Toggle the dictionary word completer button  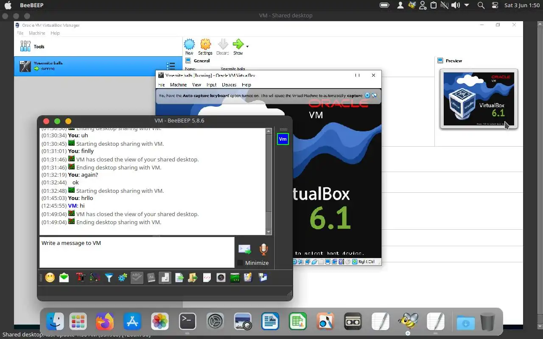click(151, 278)
